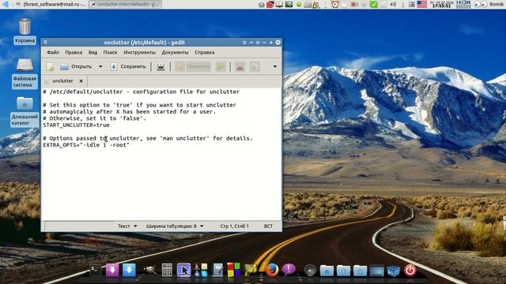Viewport: 506px width, 284px height.
Task: Open the notes editor dock icon
Action: click(x=218, y=270)
